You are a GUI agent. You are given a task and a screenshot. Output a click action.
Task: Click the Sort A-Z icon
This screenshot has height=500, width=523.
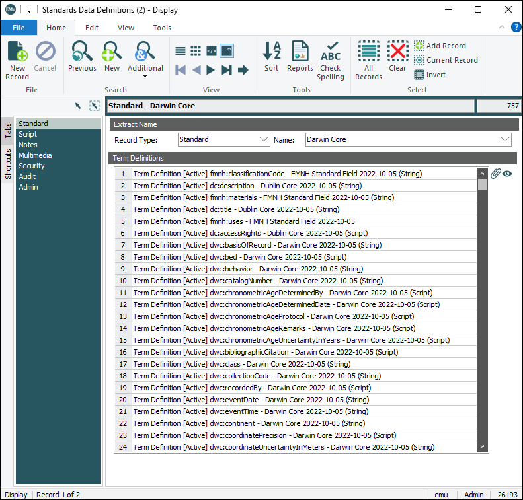click(x=272, y=52)
